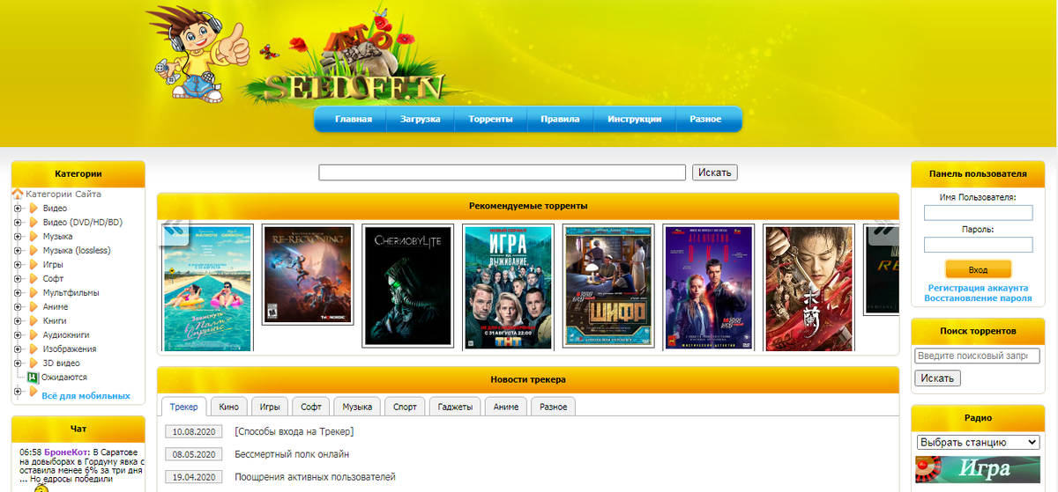Expand the Видео (DVD/HD/BD) tree node
The width and height of the screenshot is (1058, 492).
click(x=18, y=223)
